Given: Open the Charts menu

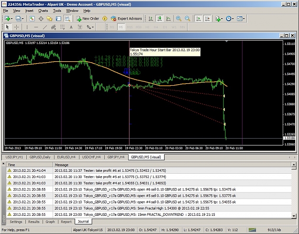Looking at the screenshot, I should point(43,11).
